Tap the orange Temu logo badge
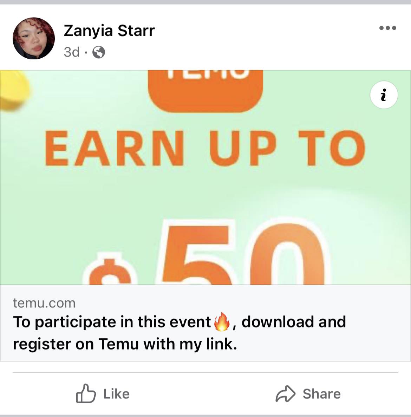411x417 pixels. coord(205,91)
